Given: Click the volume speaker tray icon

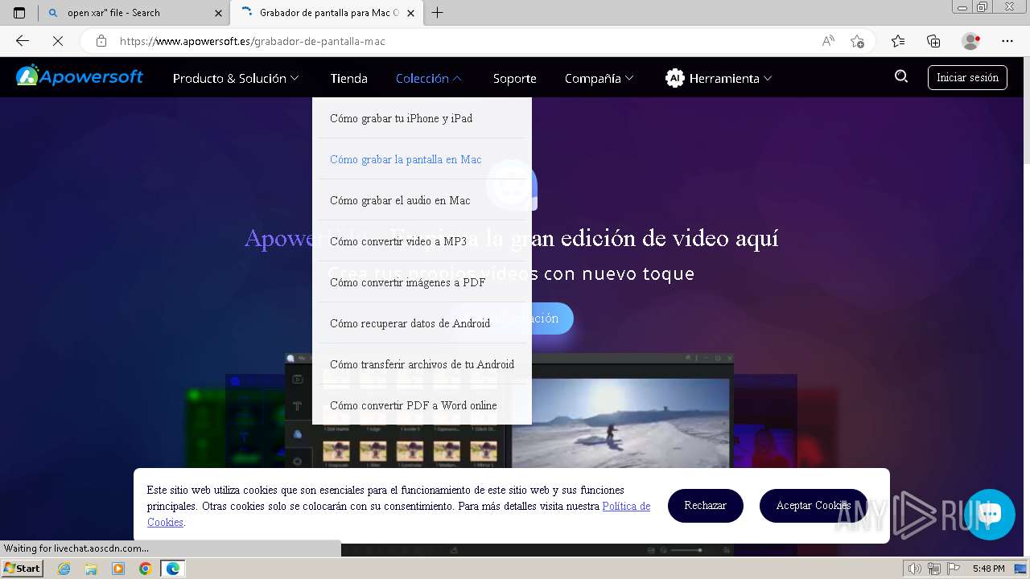Looking at the screenshot, I should tap(915, 569).
